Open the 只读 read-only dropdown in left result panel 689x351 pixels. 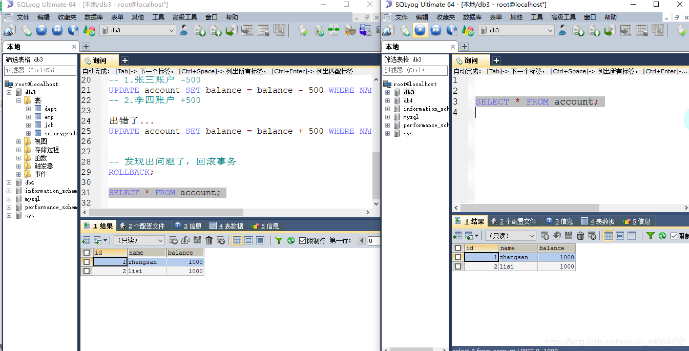click(139, 240)
